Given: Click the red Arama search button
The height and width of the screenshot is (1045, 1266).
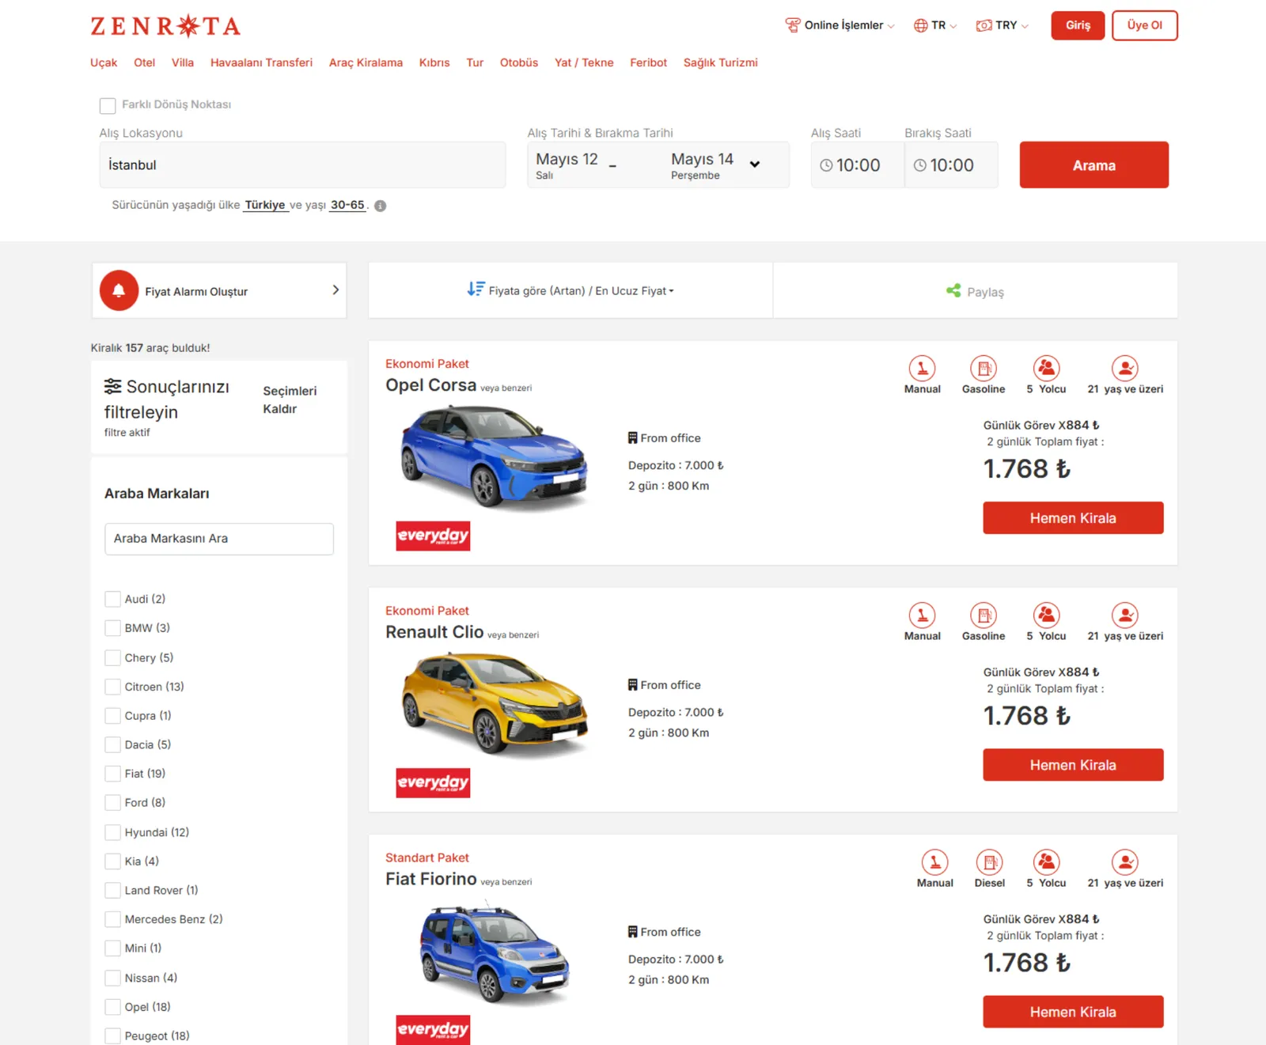Looking at the screenshot, I should tap(1094, 165).
